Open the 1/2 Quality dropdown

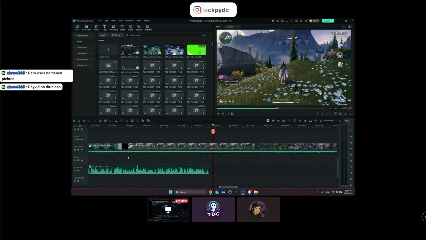(x=232, y=27)
